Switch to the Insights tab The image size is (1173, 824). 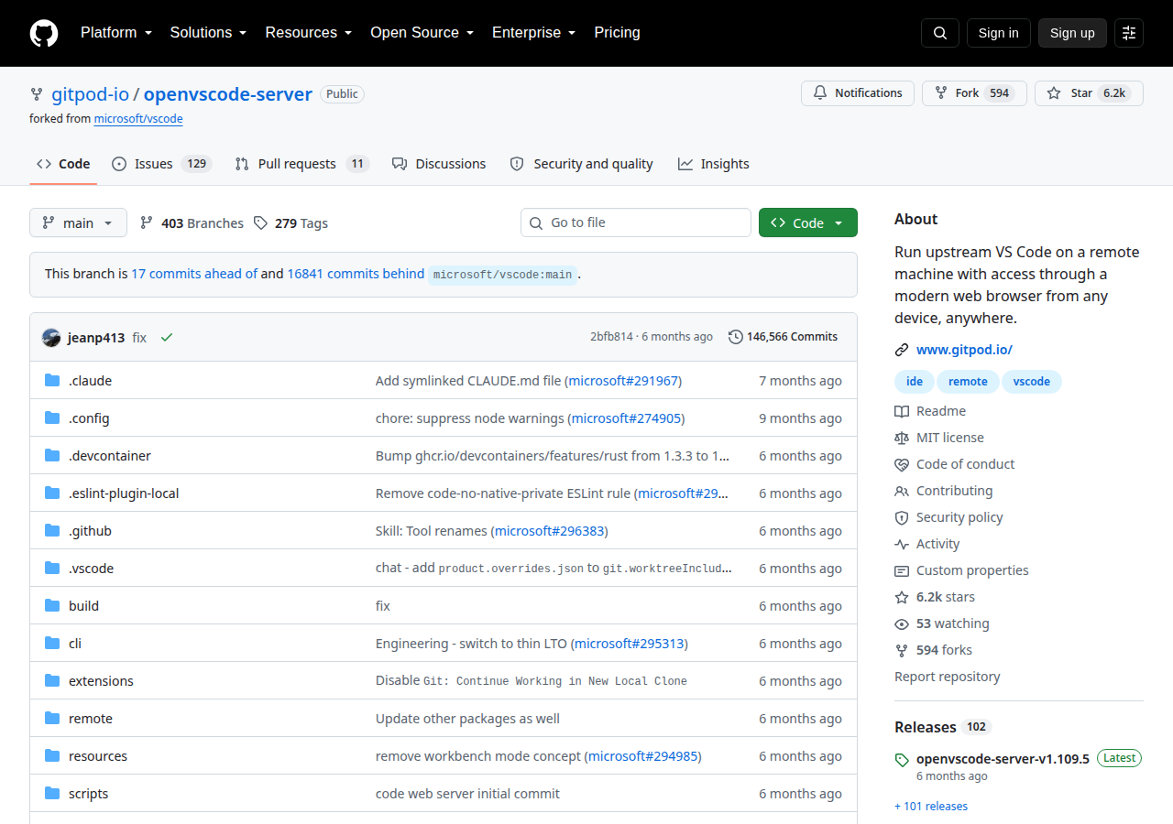[x=714, y=164]
